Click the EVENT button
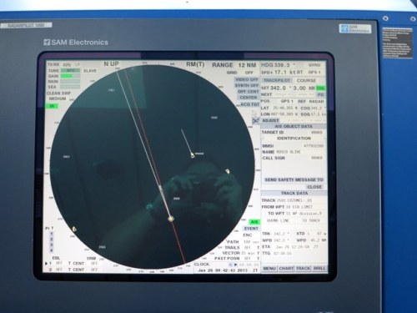 (251, 229)
